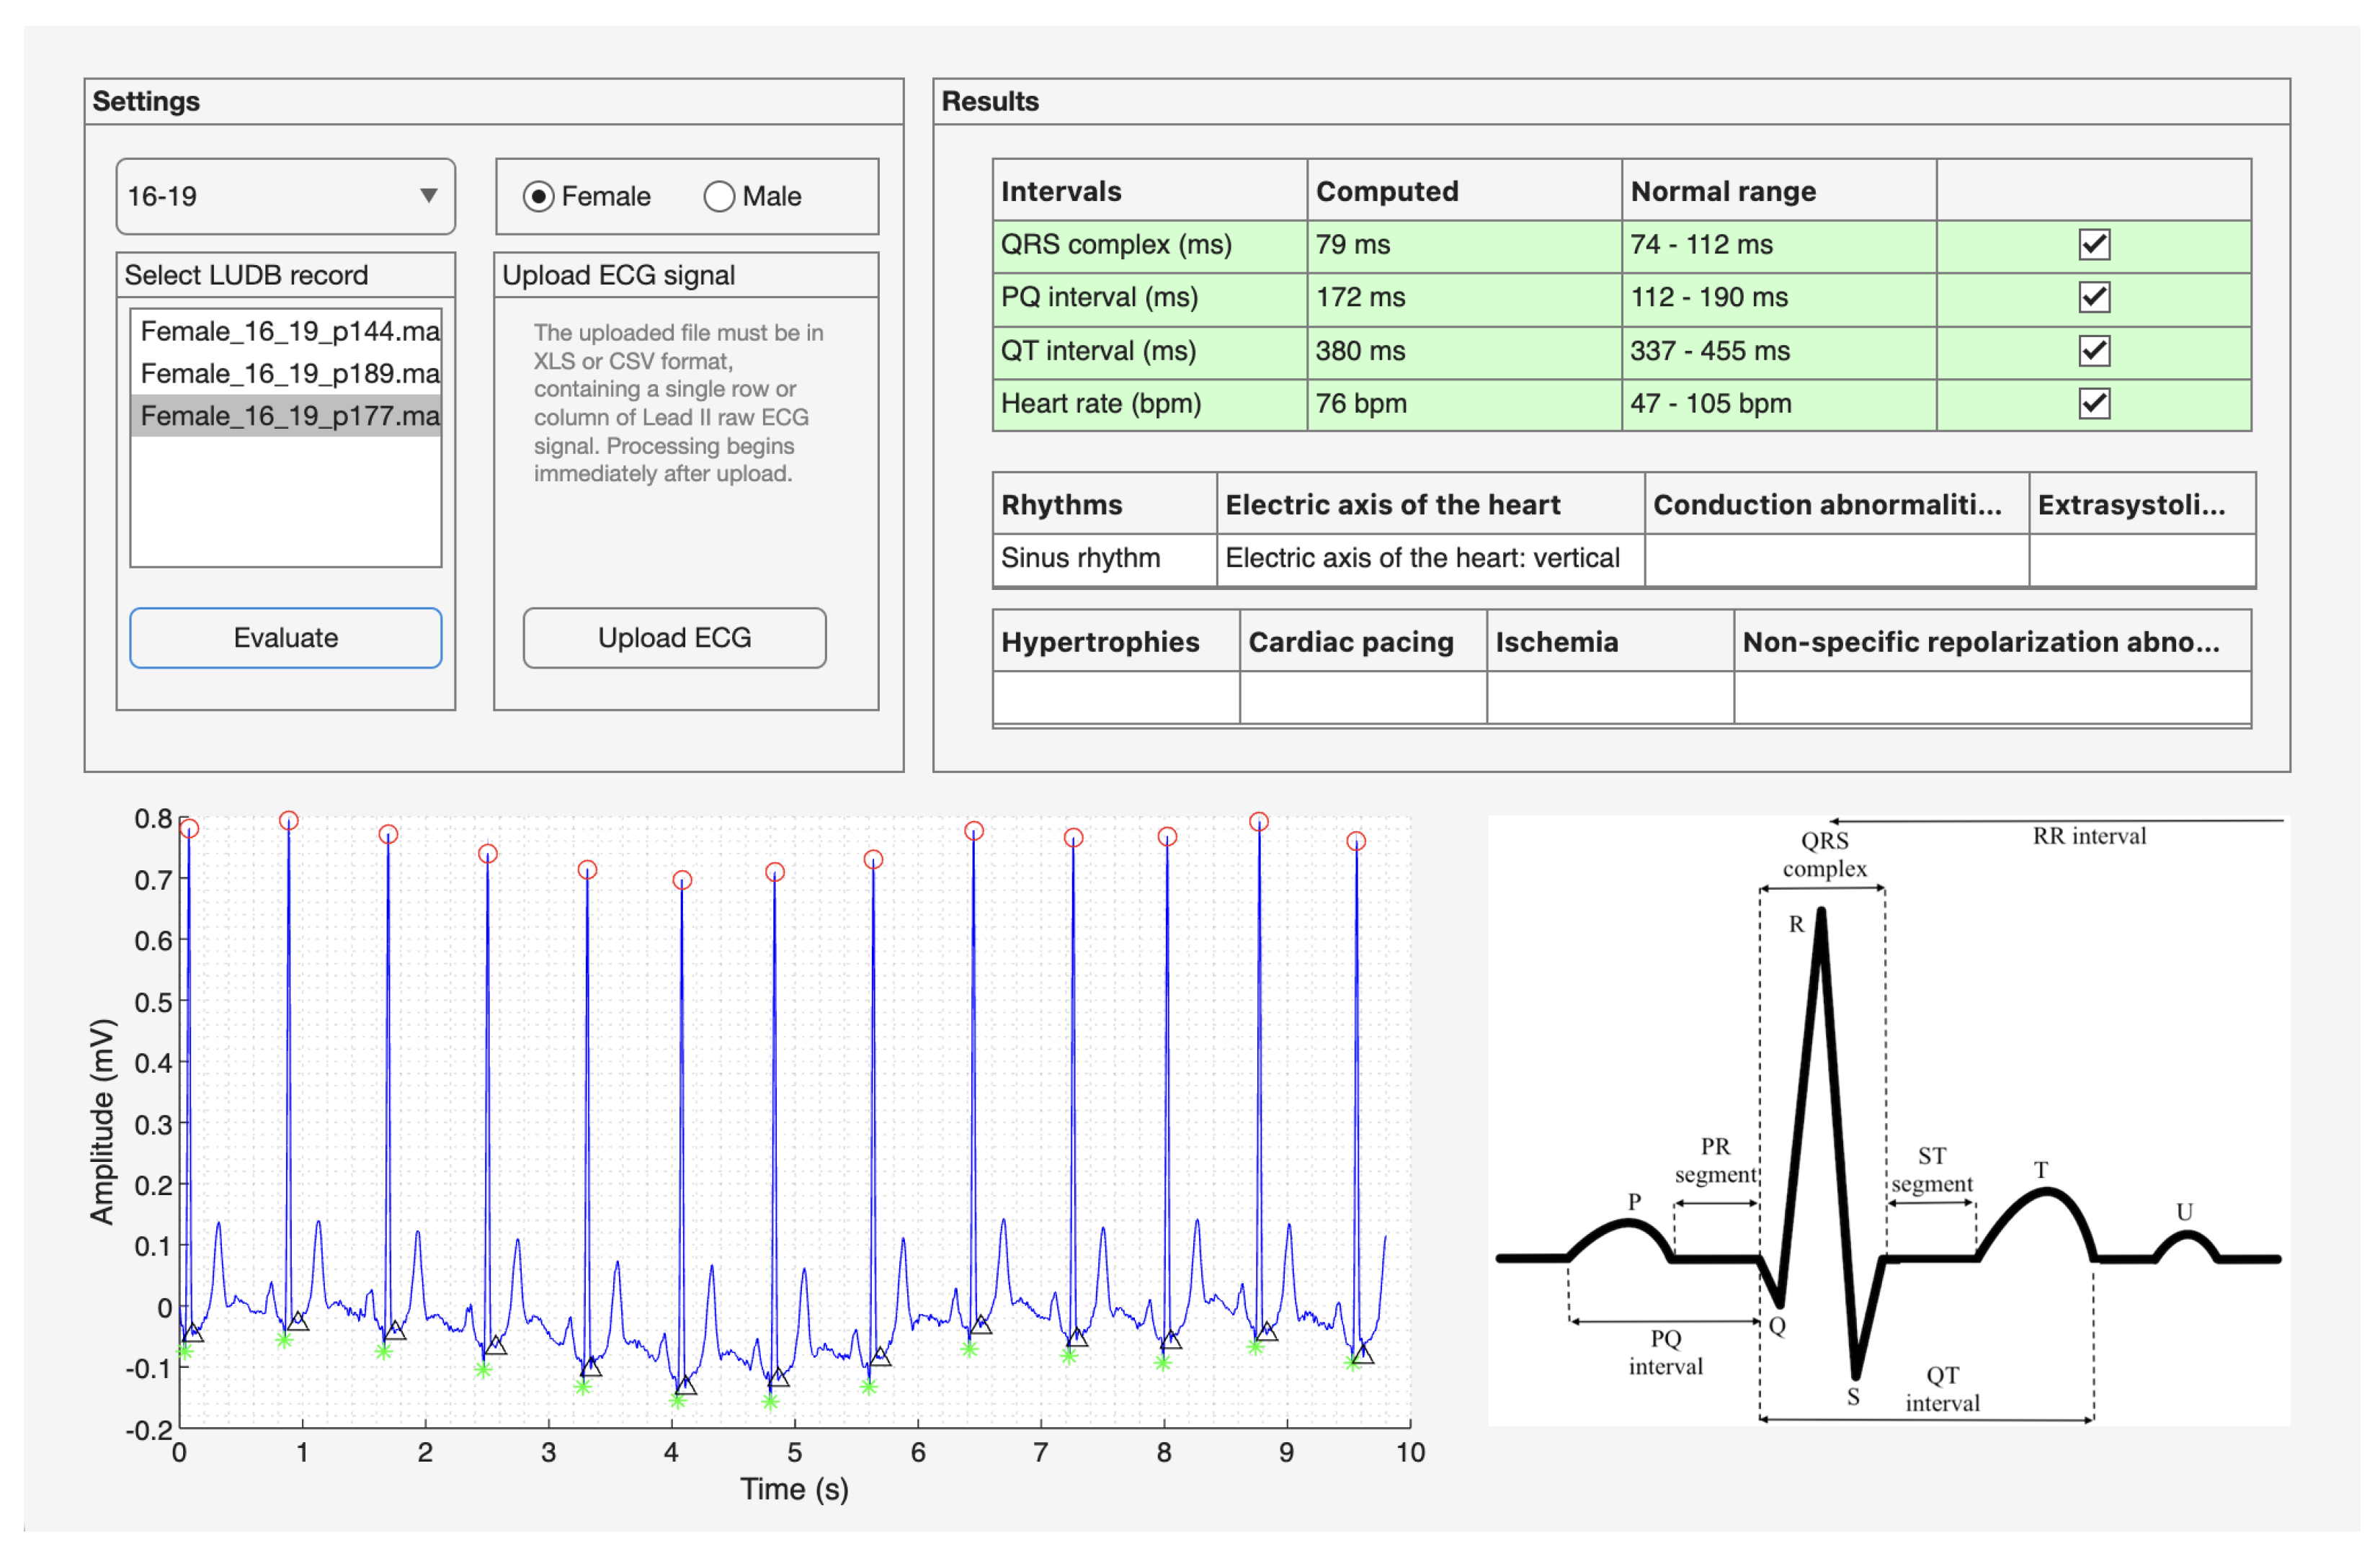Select the Female radio button

(x=538, y=196)
